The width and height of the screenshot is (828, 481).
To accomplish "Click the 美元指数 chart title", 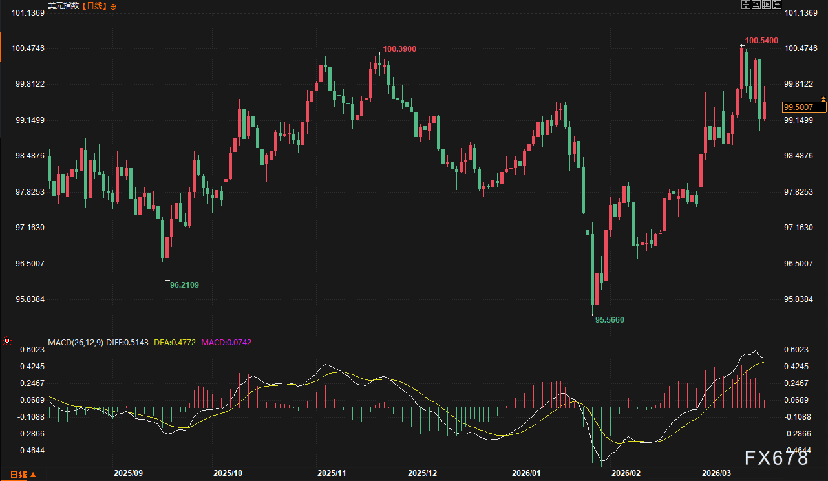I will [x=62, y=6].
